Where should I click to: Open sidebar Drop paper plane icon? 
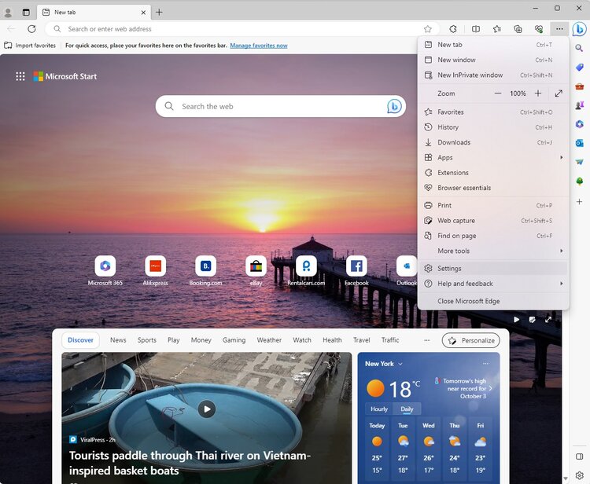580,162
